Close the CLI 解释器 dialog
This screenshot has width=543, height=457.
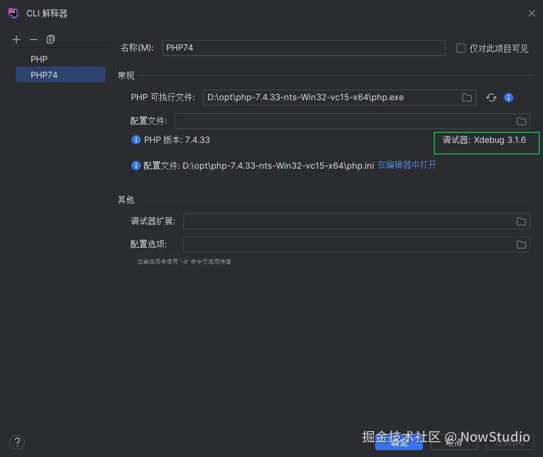point(531,13)
